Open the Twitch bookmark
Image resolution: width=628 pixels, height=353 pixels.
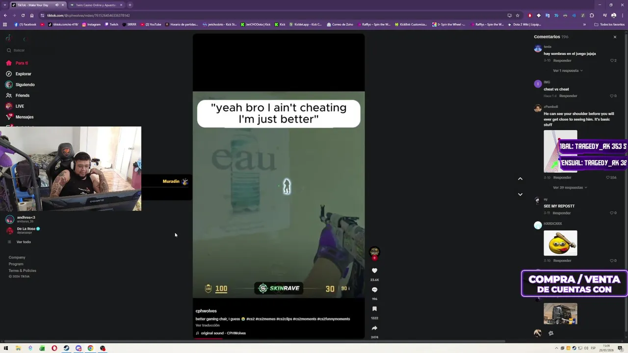pyautogui.click(x=111, y=25)
